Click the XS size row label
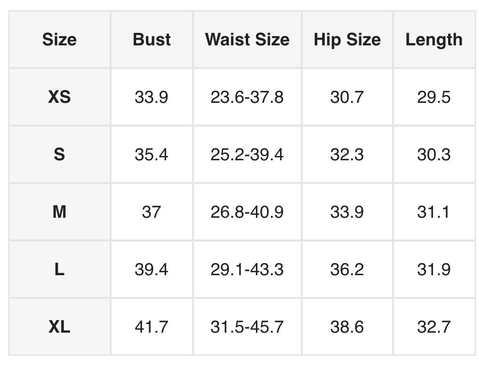Viewport: 479px width, 365px height. click(x=59, y=97)
